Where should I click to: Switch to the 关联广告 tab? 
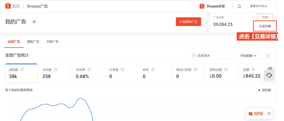coord(52,42)
